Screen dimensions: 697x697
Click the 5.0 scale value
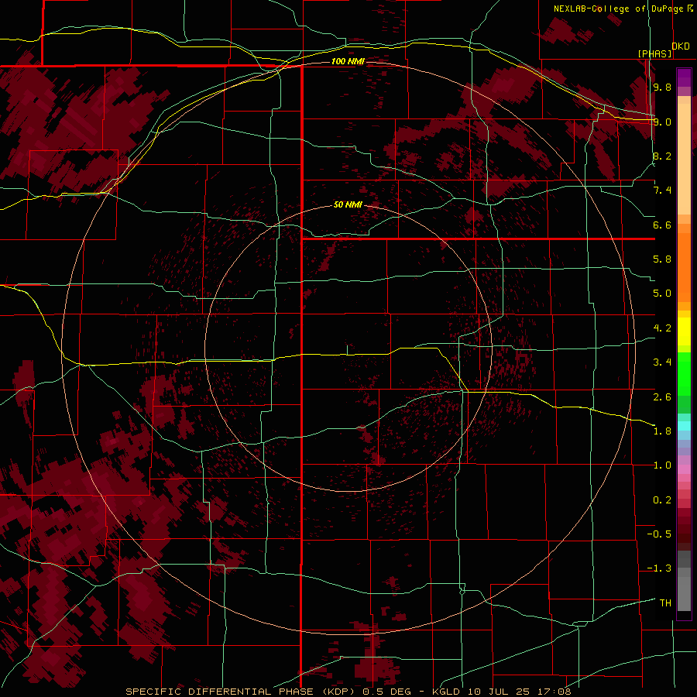tap(662, 294)
